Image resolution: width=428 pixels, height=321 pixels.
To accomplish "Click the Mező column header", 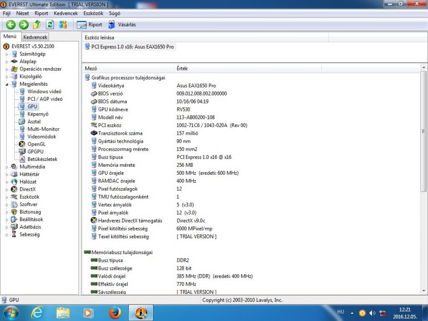I will [128, 69].
